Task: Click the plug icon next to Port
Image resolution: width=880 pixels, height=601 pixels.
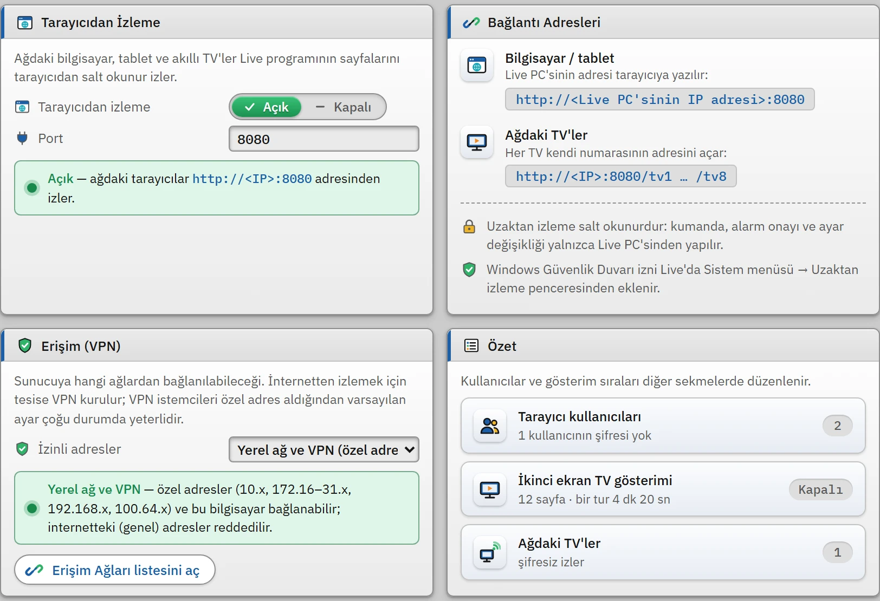Action: click(x=22, y=138)
